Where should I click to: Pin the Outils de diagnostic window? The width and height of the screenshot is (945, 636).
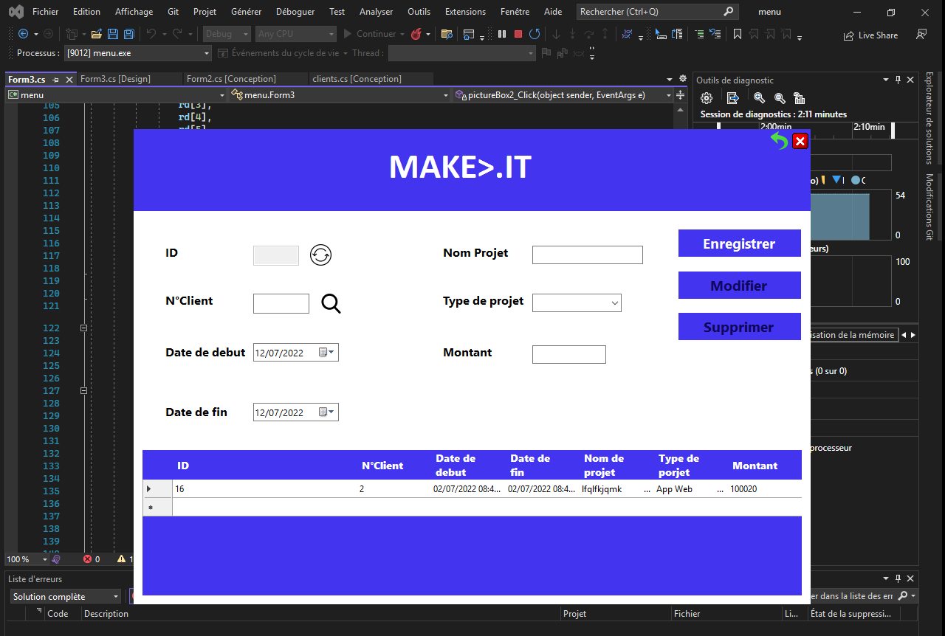point(898,80)
